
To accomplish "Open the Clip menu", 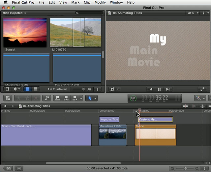I will tap(87, 2).
